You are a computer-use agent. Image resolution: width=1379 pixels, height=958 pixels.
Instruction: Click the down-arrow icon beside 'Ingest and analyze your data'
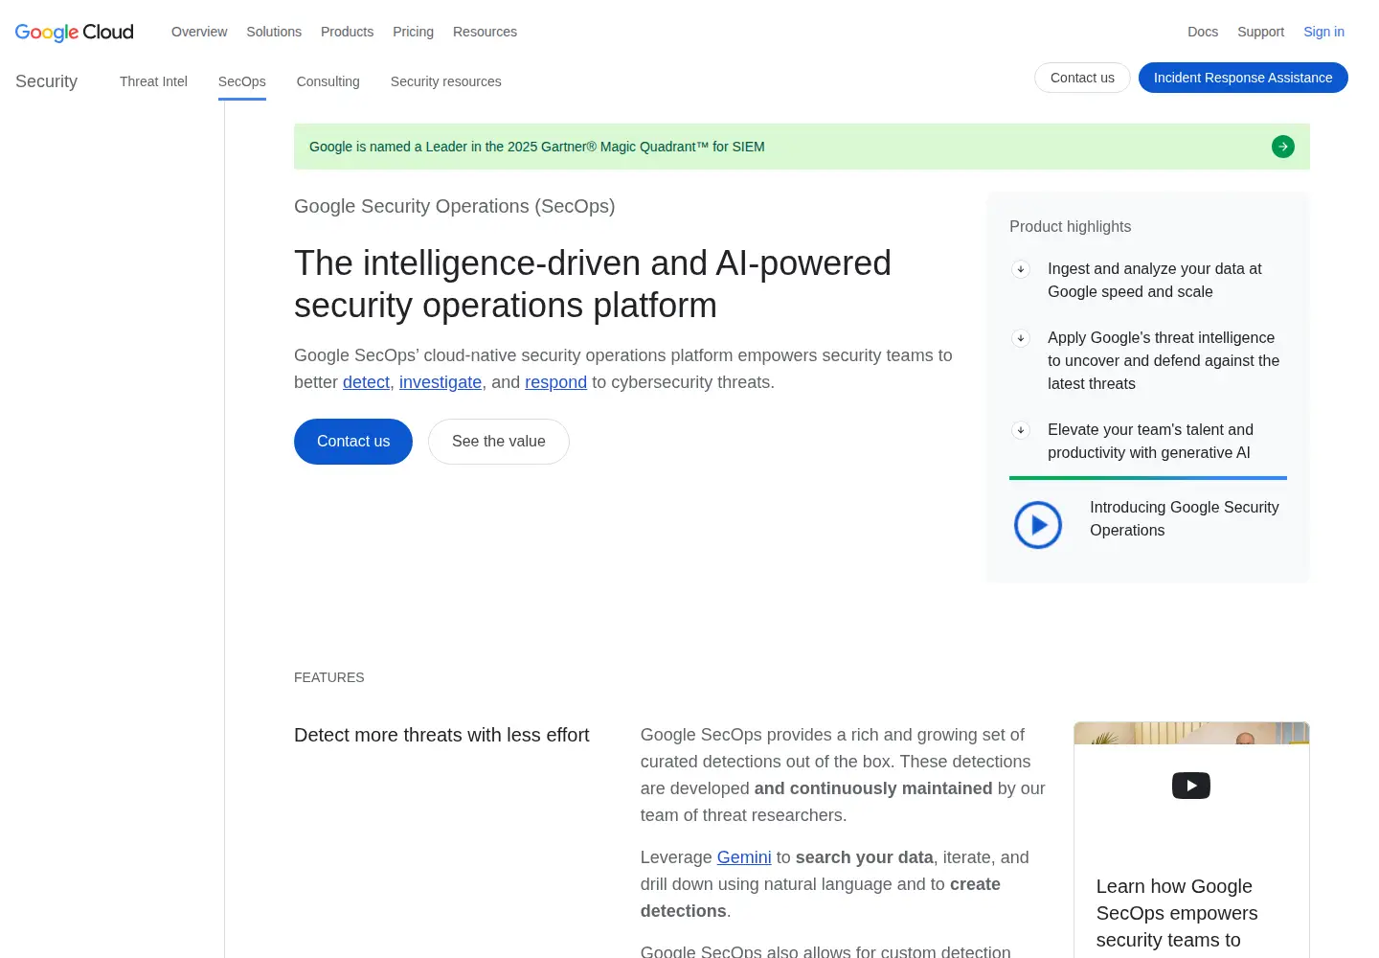(x=1021, y=269)
